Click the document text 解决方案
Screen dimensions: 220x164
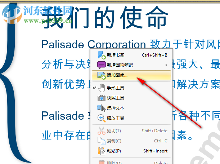coord(198,84)
